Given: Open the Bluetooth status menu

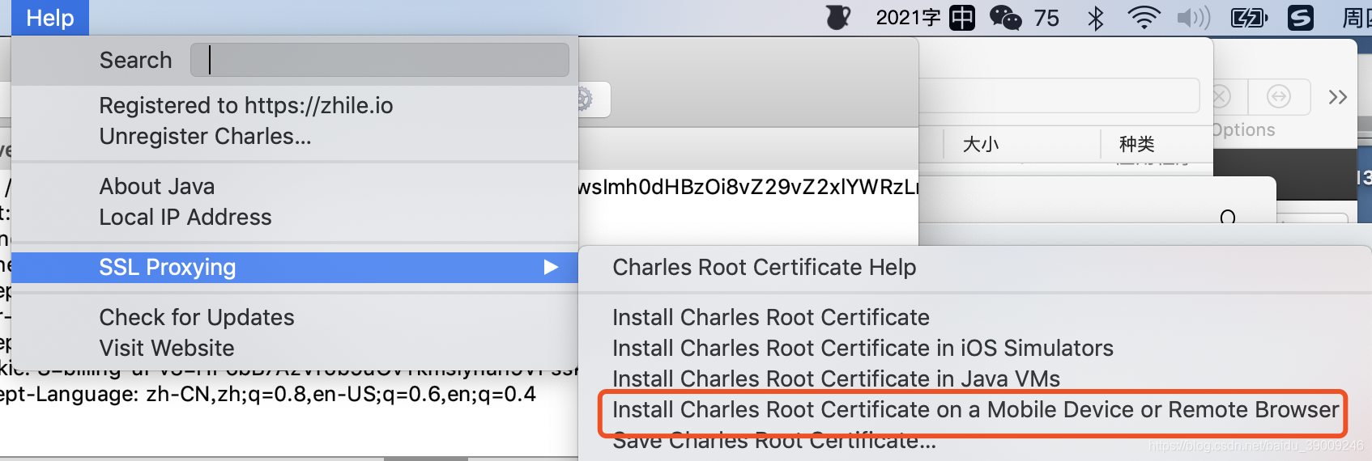Looking at the screenshot, I should click(1096, 18).
